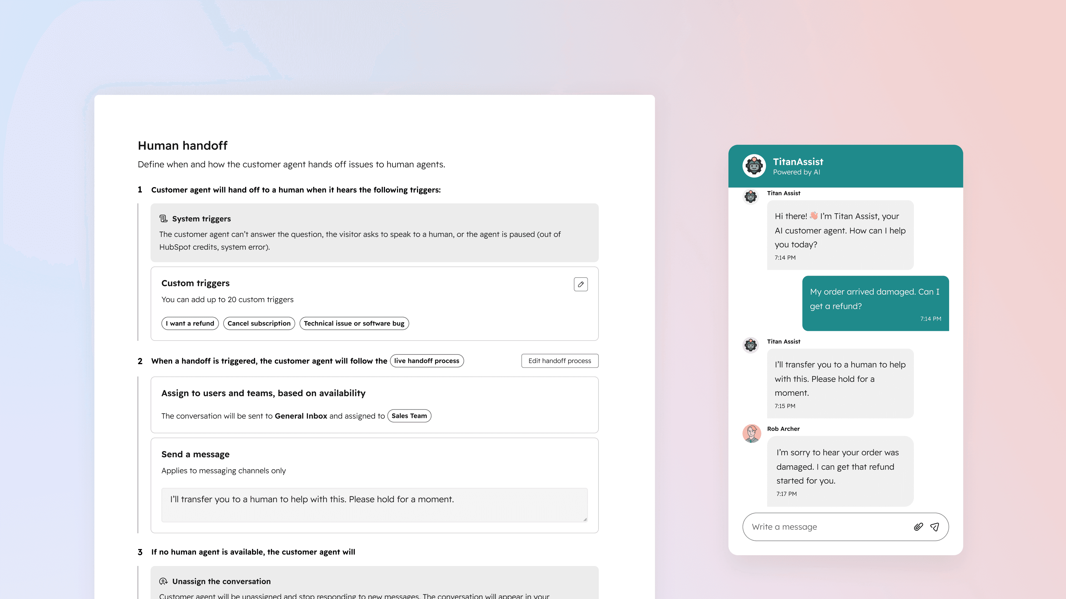Open the 'live handoff process' selector pill

pyautogui.click(x=427, y=361)
